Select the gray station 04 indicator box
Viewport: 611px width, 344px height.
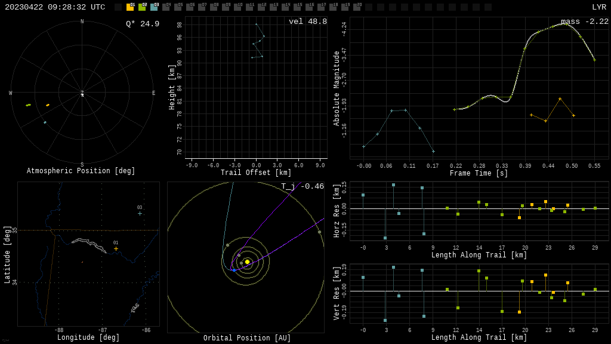(x=166, y=7)
